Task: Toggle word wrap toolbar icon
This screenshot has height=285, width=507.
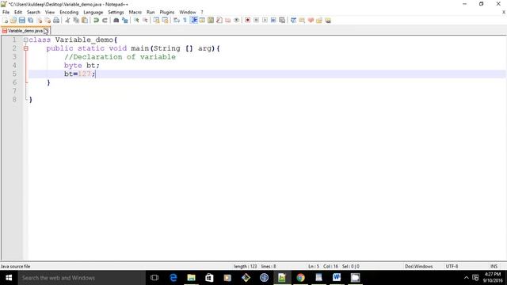Action: pos(177,20)
